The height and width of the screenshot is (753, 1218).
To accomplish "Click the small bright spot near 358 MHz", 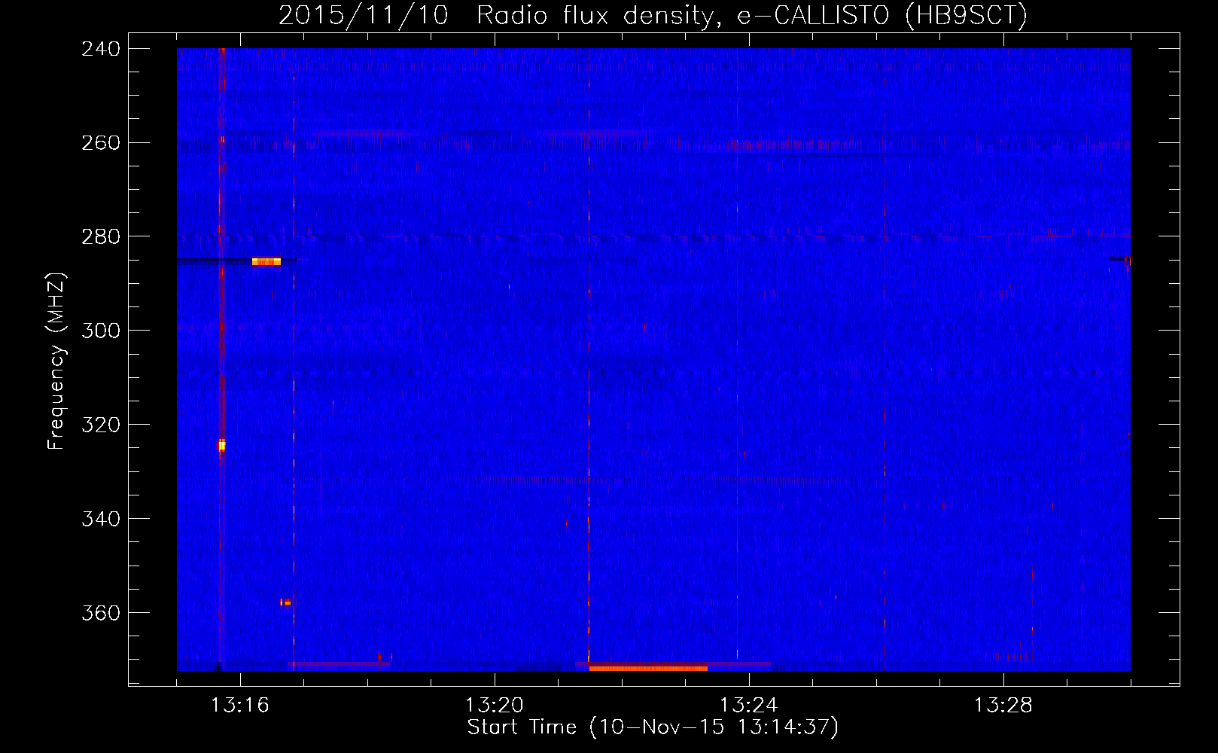I will pos(285,602).
